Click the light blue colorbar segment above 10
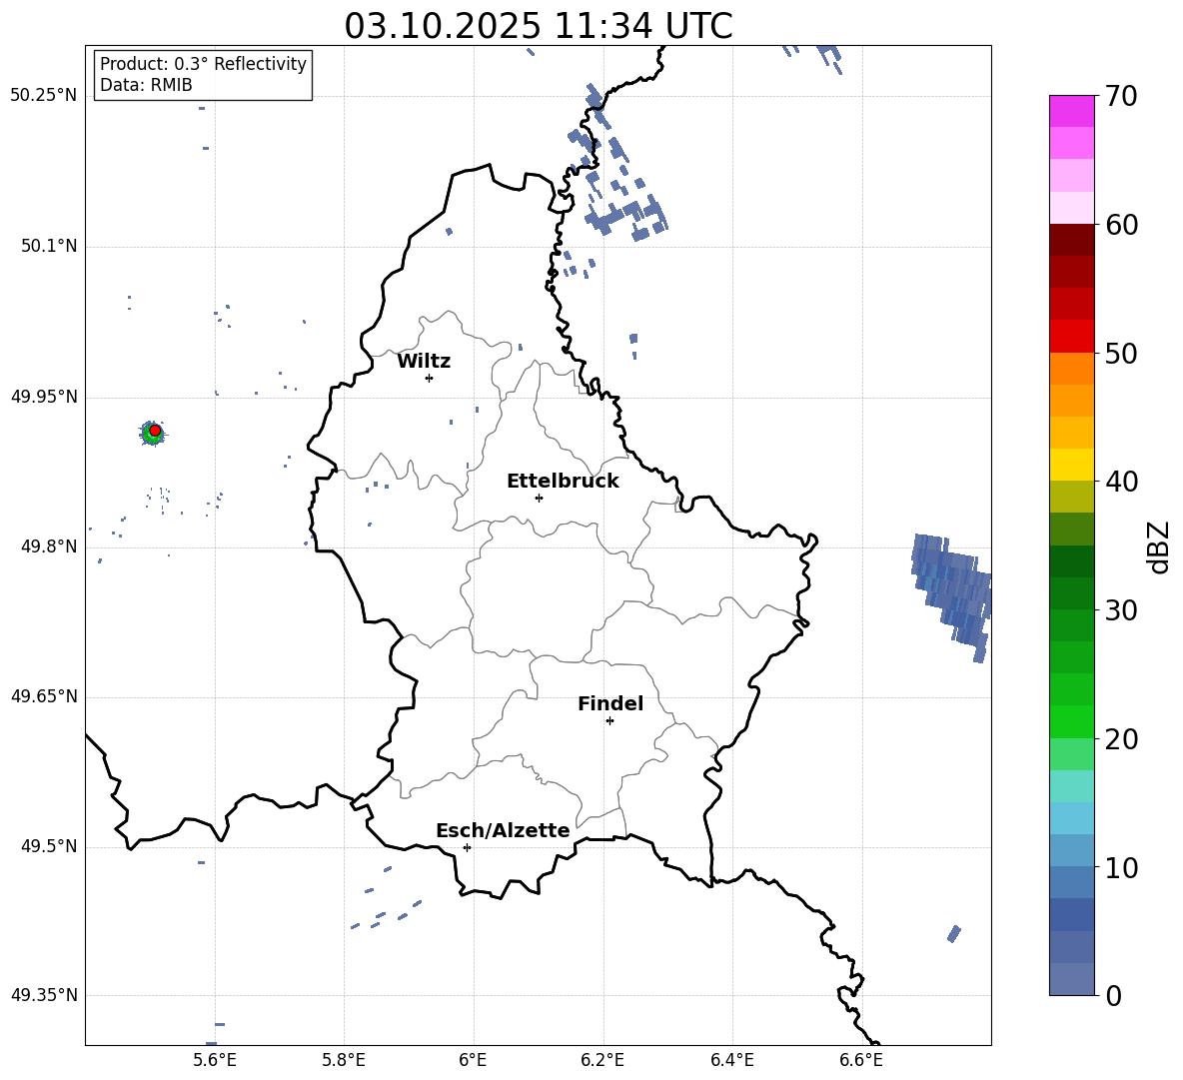 coord(1071,850)
